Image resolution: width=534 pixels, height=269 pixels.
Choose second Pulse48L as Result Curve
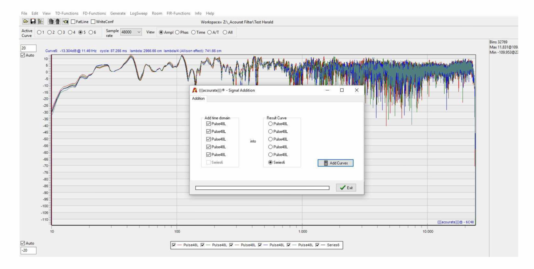270,132
